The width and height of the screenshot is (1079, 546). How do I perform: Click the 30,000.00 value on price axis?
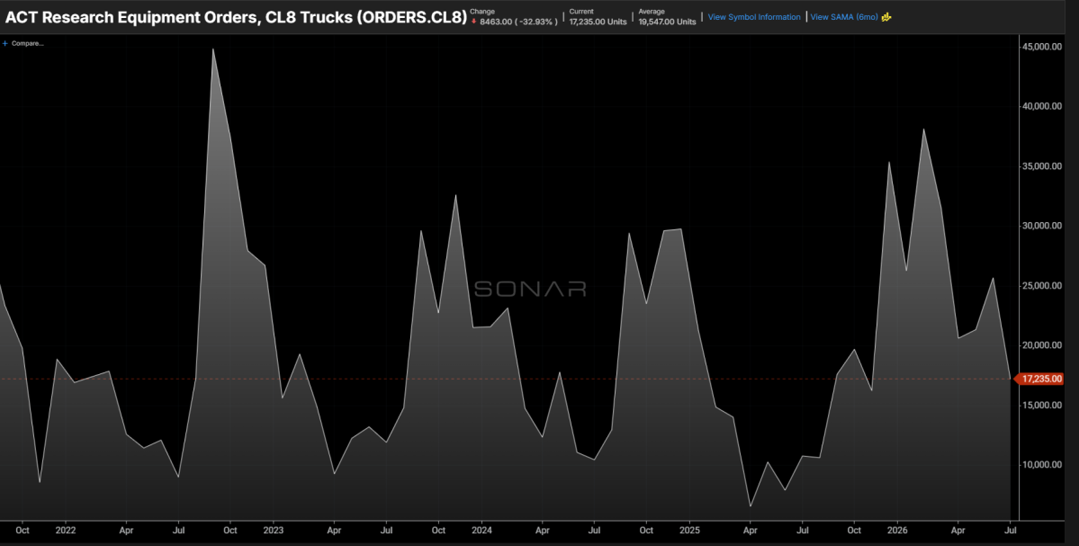click(x=1042, y=226)
